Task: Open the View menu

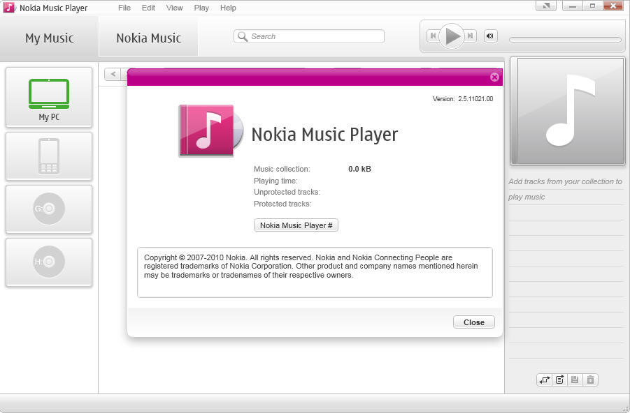Action: click(x=174, y=8)
